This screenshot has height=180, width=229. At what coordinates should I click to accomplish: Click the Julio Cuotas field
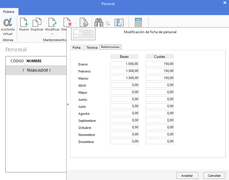[160, 106]
